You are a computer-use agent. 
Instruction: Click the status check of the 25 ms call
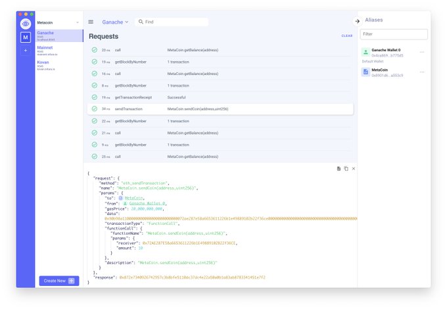(x=95, y=156)
